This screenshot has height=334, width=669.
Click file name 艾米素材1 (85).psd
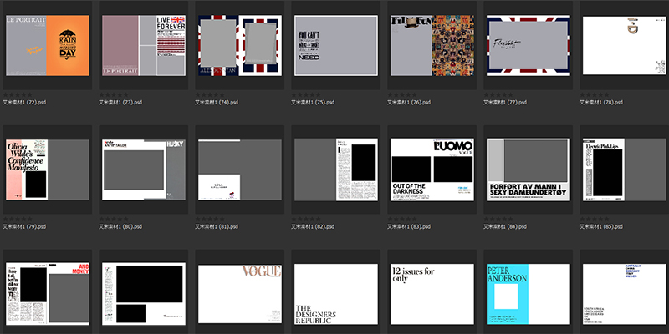click(601, 226)
